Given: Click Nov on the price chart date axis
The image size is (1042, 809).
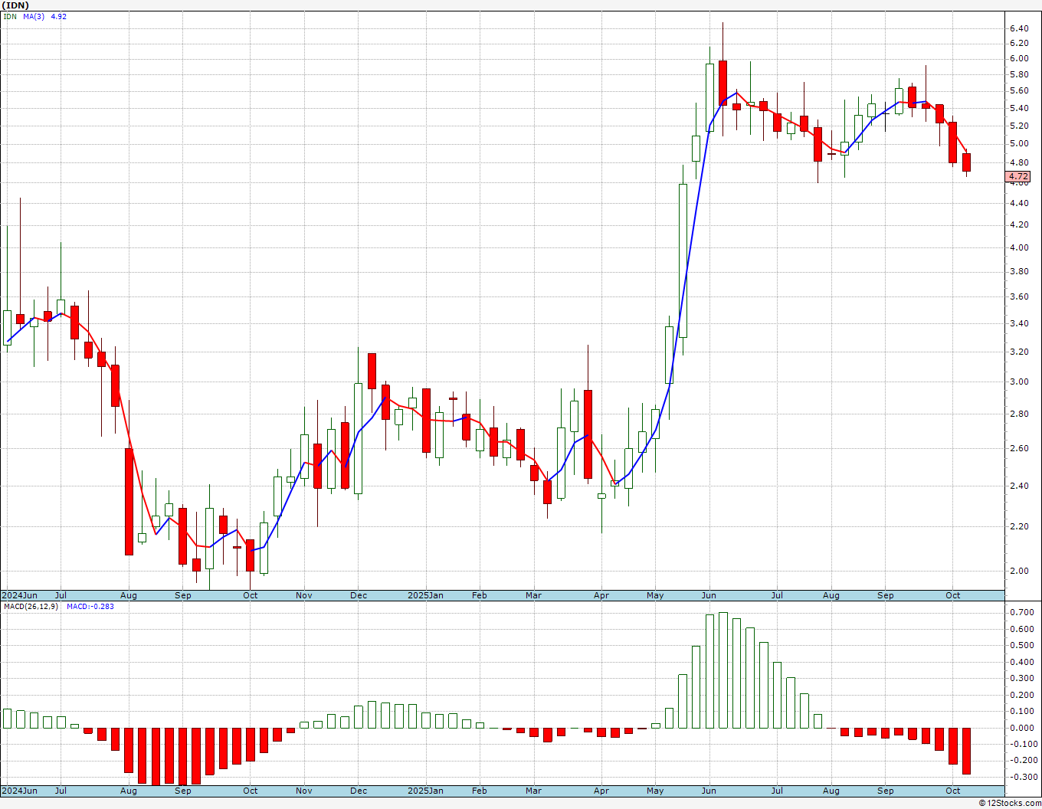Looking at the screenshot, I should pos(304,595).
